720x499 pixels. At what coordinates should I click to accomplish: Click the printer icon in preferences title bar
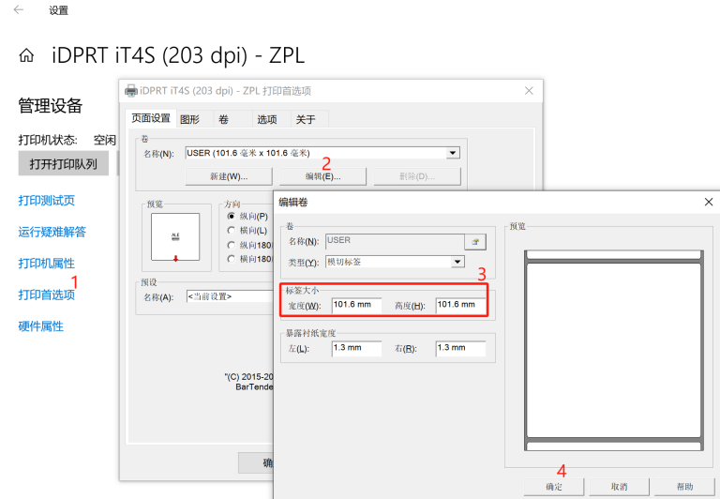pyautogui.click(x=131, y=91)
